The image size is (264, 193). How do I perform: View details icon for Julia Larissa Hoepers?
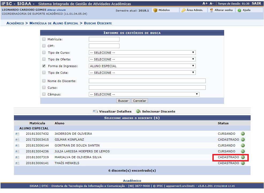pyautogui.click(x=17, y=151)
